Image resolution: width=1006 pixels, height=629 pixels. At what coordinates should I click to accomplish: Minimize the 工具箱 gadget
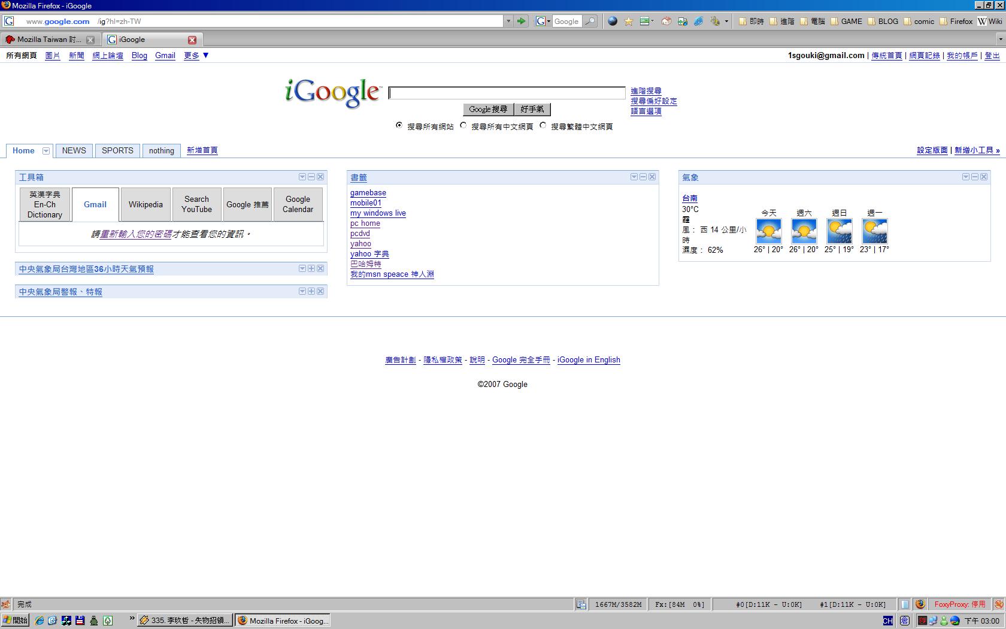tap(311, 177)
